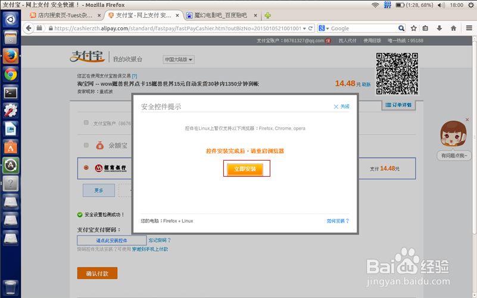
Task: Select the 招商银行 radio button
Action: 86,167
